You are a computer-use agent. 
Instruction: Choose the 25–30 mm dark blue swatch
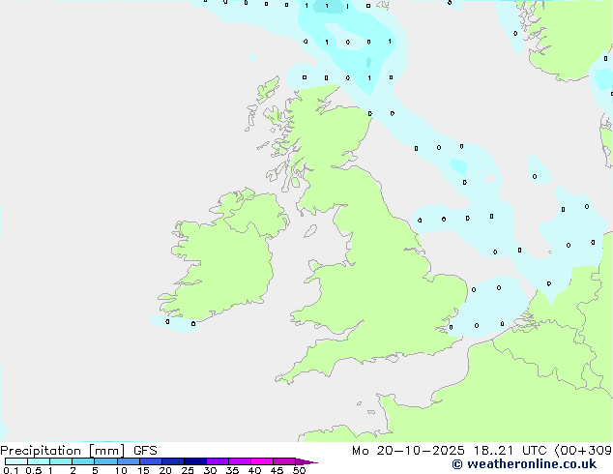[x=194, y=461]
